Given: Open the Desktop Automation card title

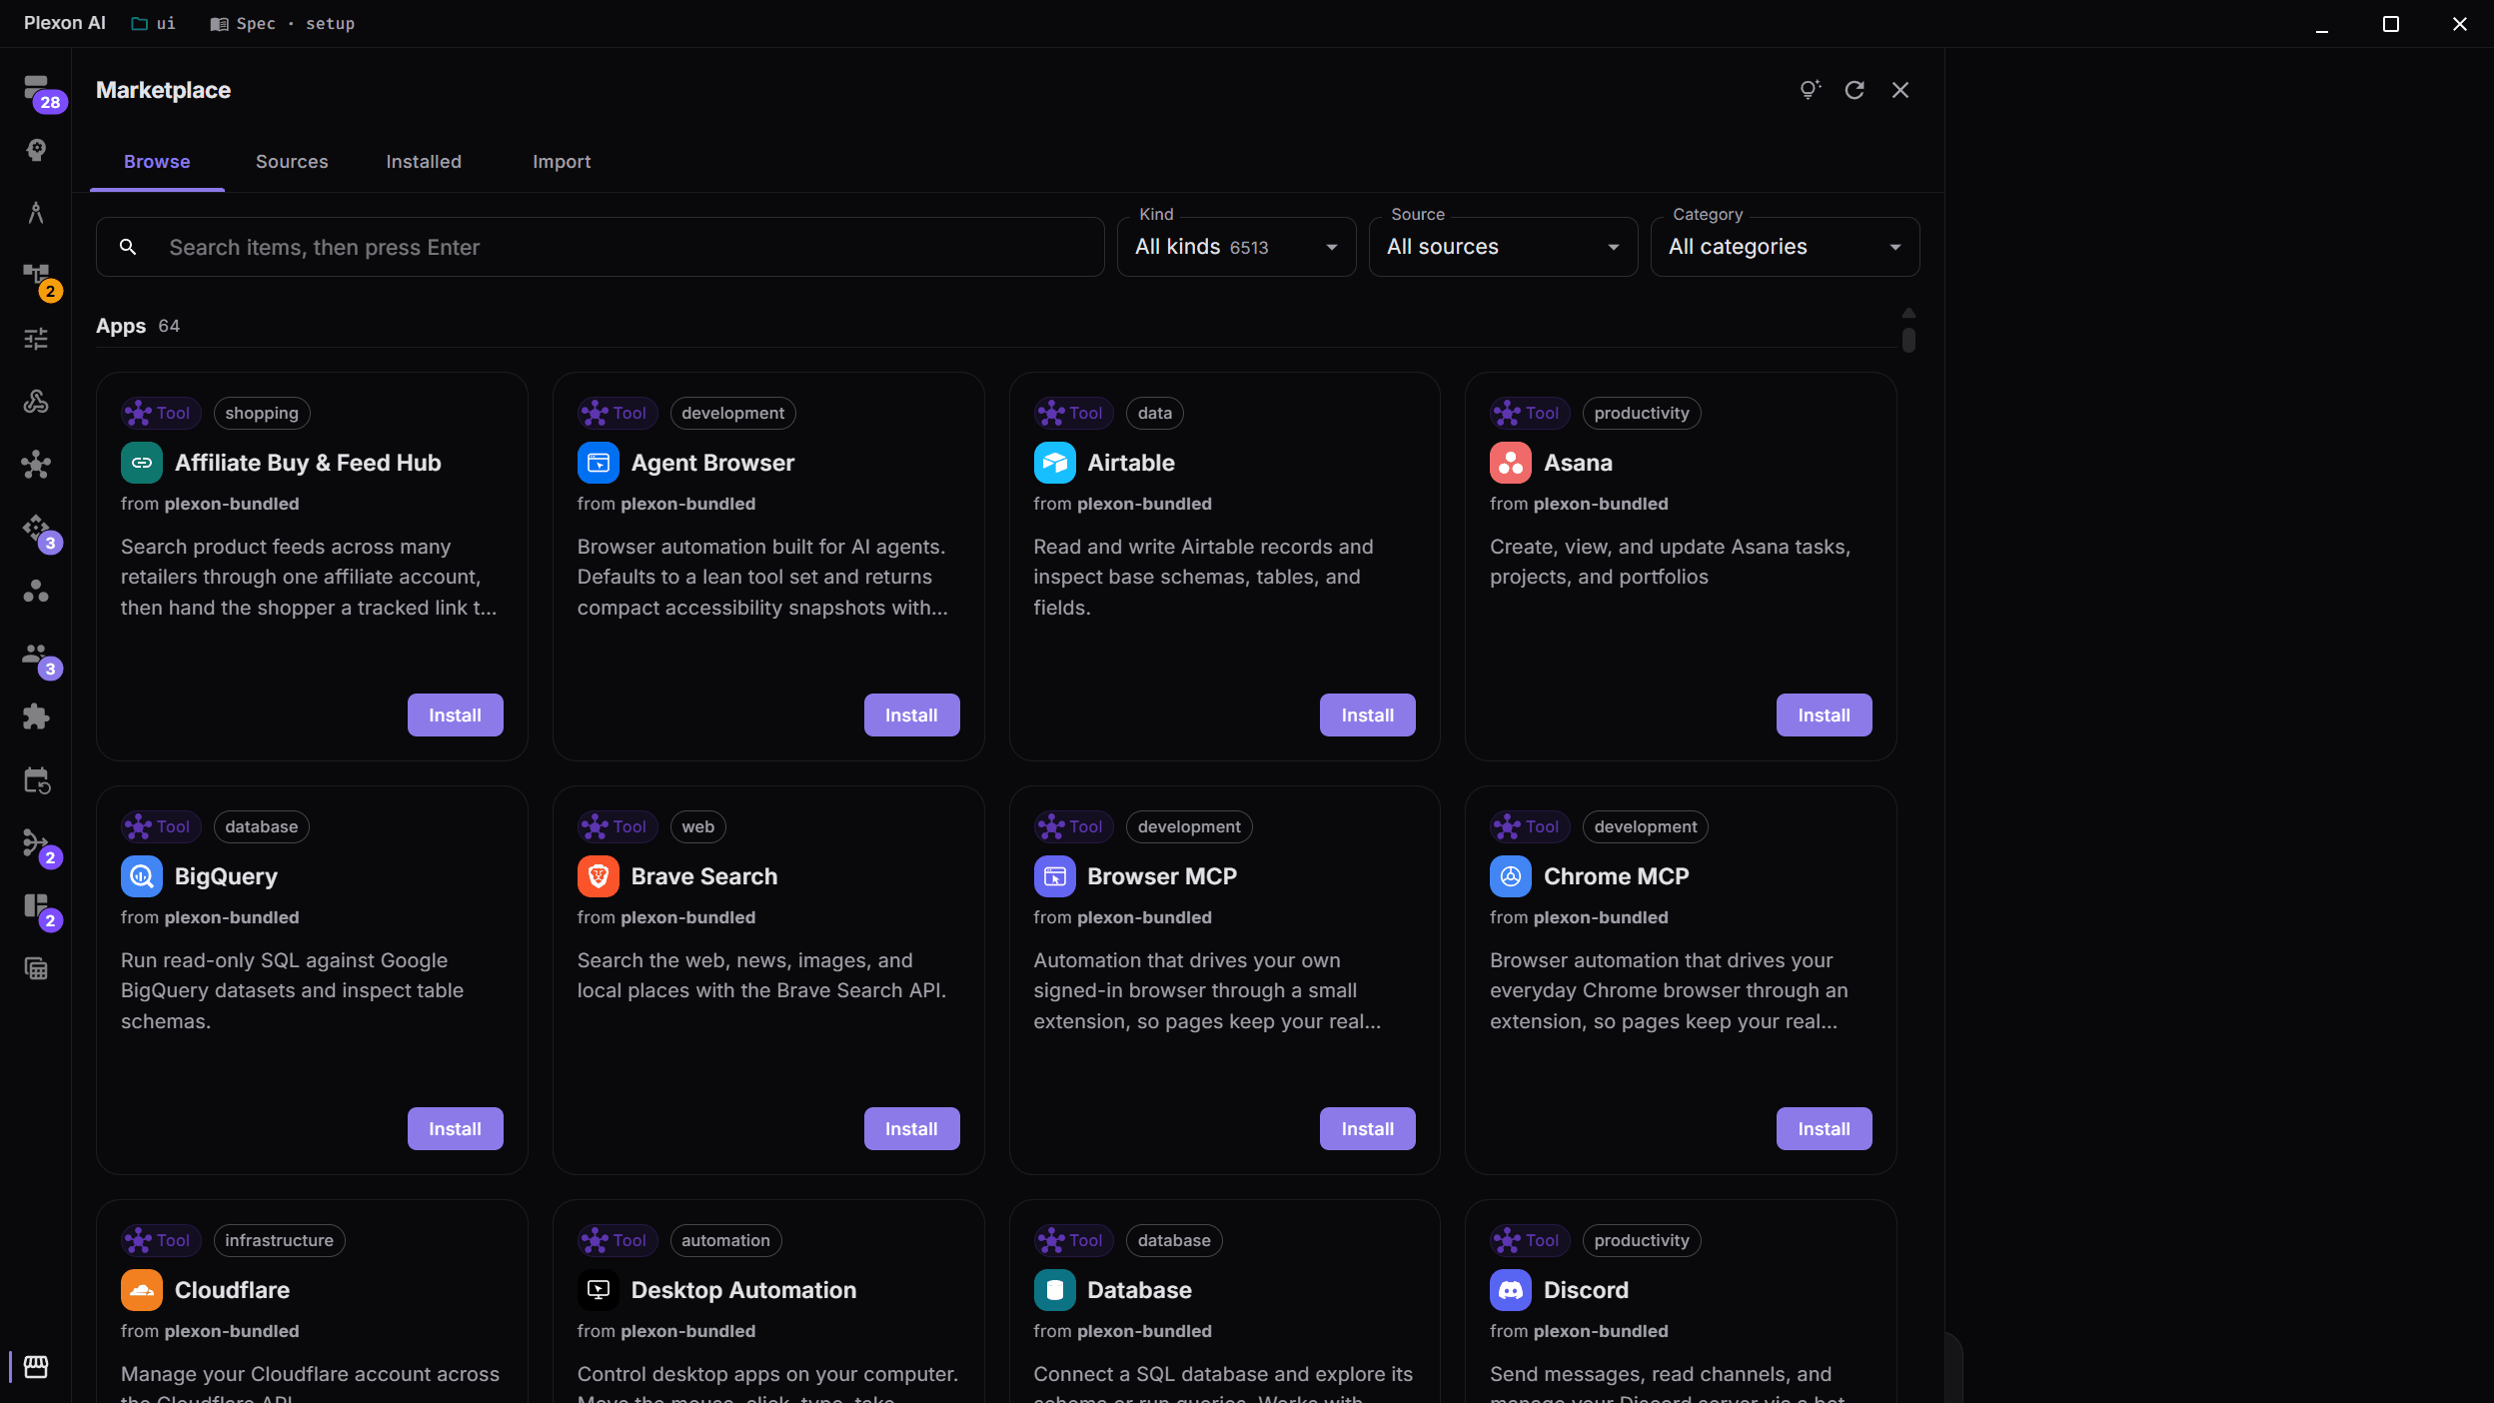Looking at the screenshot, I should click(743, 1290).
